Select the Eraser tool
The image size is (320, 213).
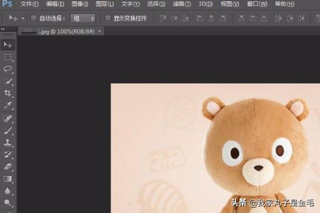[8, 167]
